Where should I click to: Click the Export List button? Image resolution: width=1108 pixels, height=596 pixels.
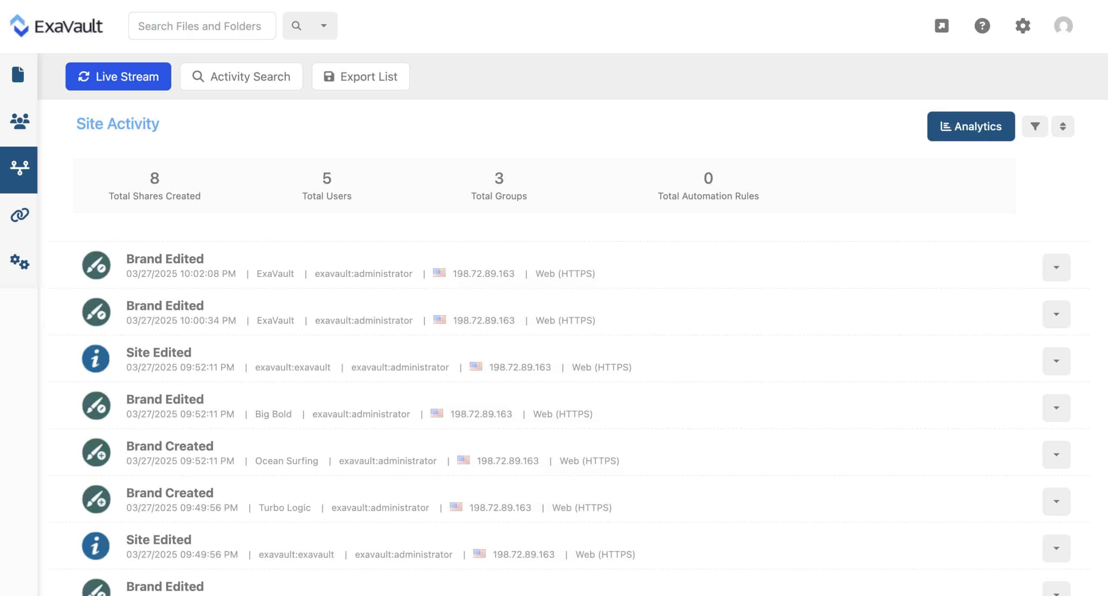361,76
